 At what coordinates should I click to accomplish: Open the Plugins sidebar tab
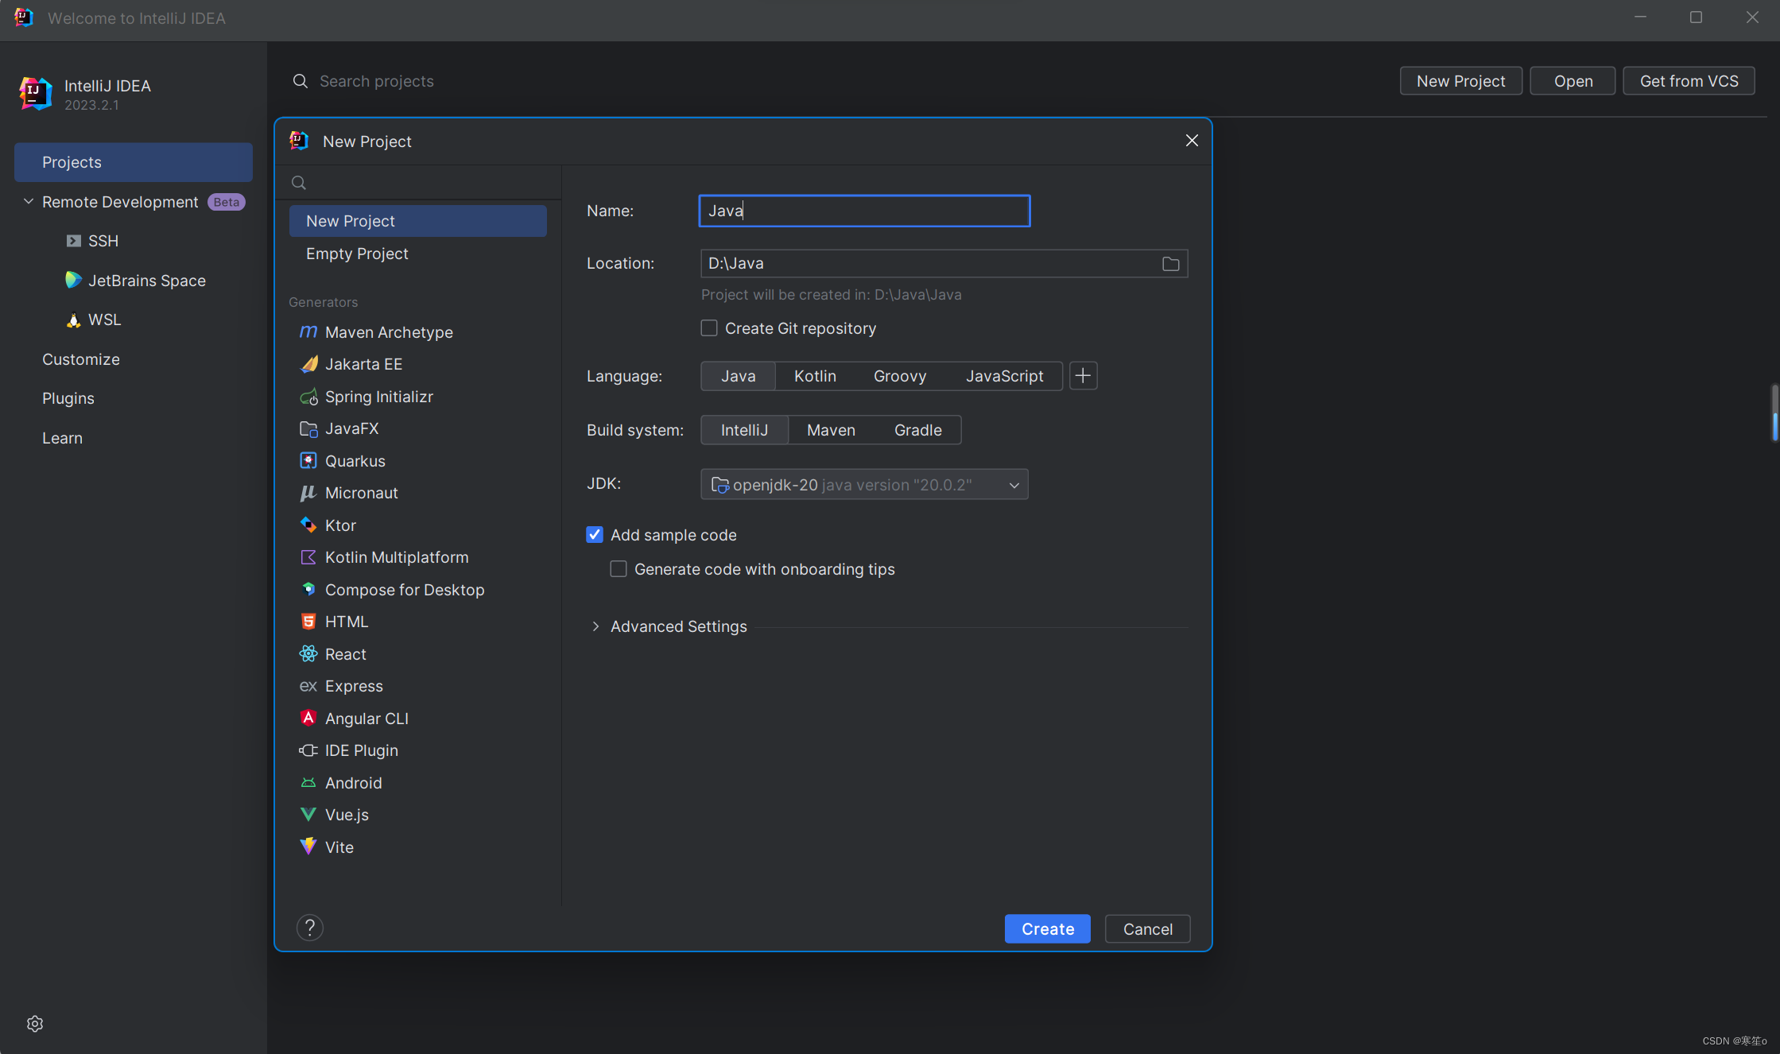[x=134, y=398]
